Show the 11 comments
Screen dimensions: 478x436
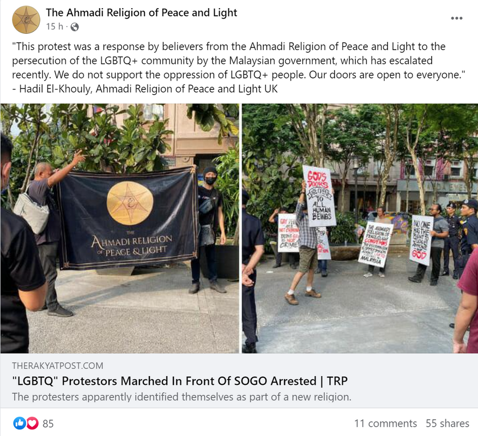tap(385, 423)
